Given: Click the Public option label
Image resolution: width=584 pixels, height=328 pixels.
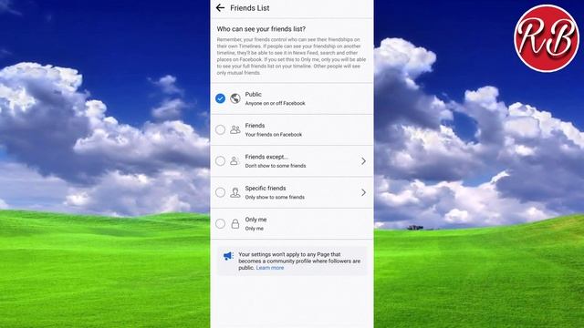Looking at the screenshot, I should pos(254,95).
